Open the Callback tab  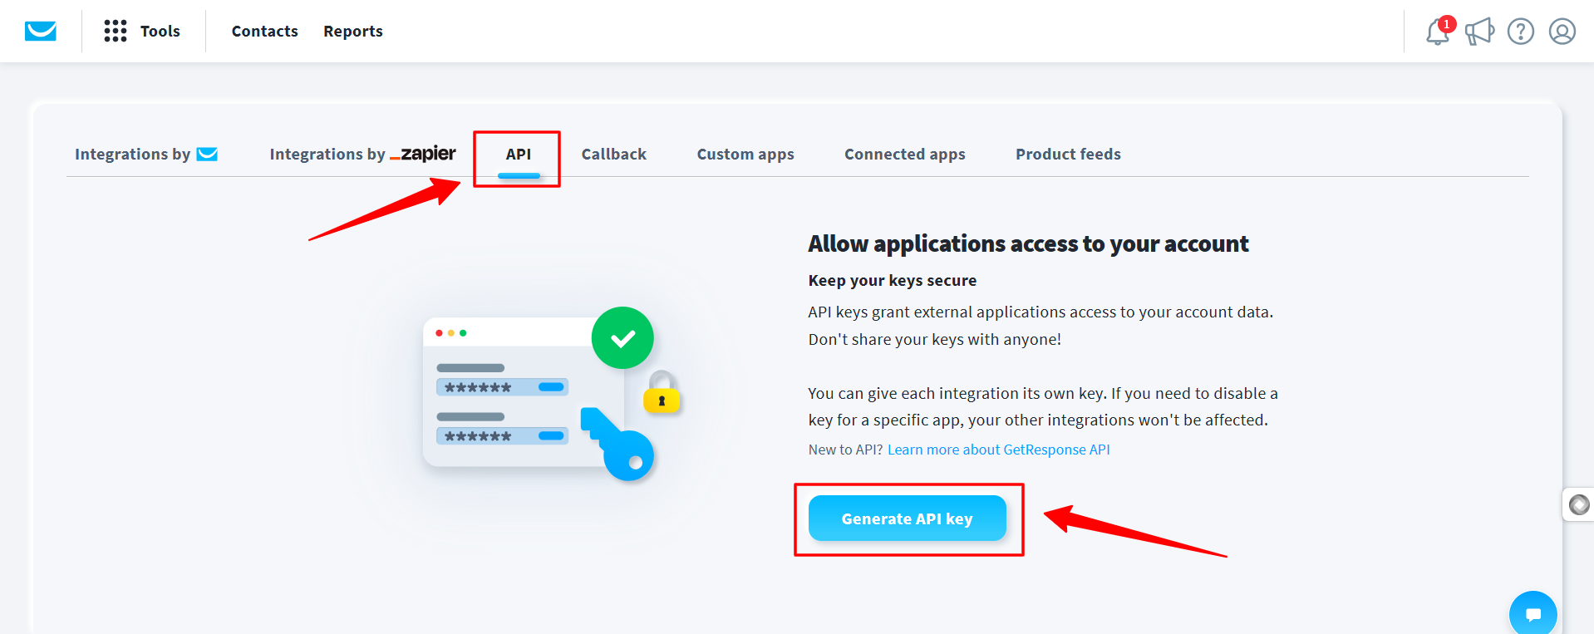(613, 154)
